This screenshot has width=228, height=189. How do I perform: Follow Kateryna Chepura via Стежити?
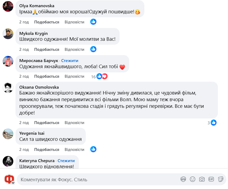pyautogui.click(x=66, y=161)
